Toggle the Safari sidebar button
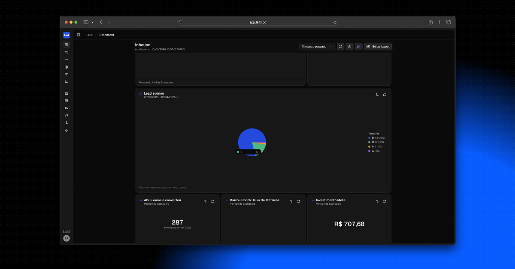Image resolution: width=515 pixels, height=269 pixels. [x=86, y=22]
